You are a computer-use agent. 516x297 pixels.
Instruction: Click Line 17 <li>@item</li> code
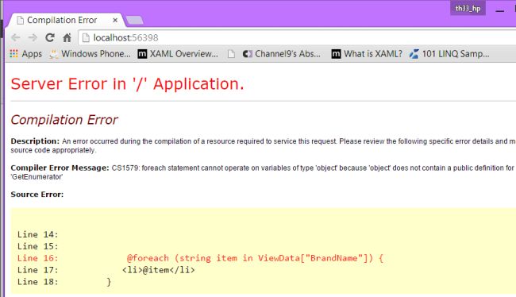[158, 270]
